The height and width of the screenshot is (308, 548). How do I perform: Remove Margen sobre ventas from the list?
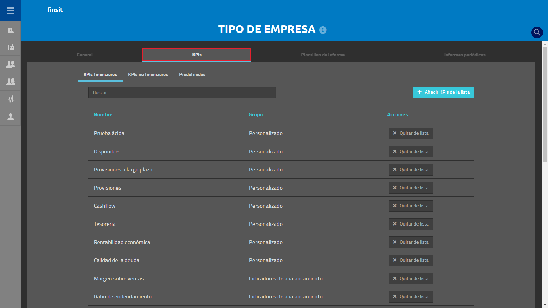(411, 279)
